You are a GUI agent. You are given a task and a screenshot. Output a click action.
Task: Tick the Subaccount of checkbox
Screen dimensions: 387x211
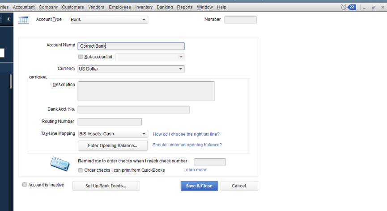pos(81,57)
